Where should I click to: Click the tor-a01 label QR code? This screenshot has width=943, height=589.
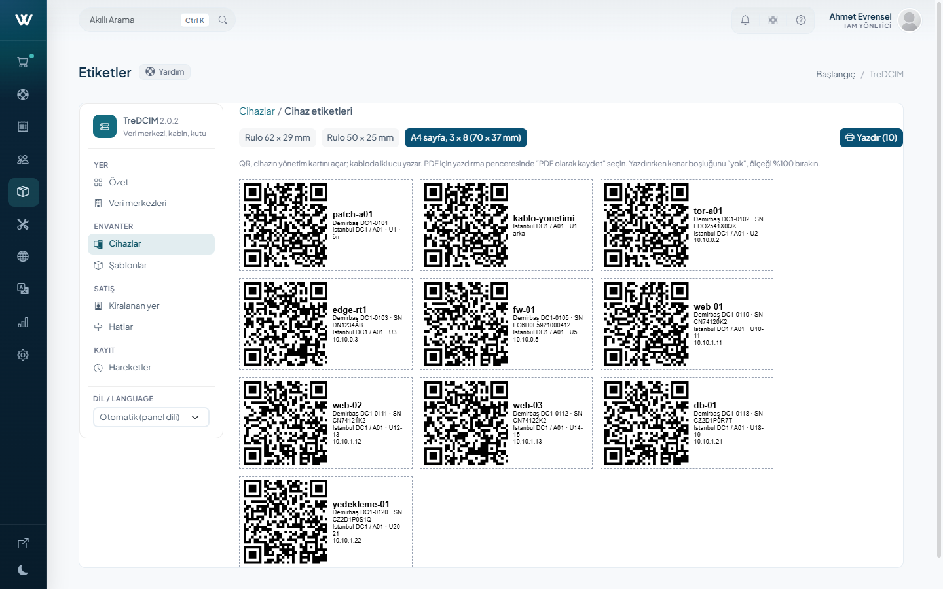point(646,225)
